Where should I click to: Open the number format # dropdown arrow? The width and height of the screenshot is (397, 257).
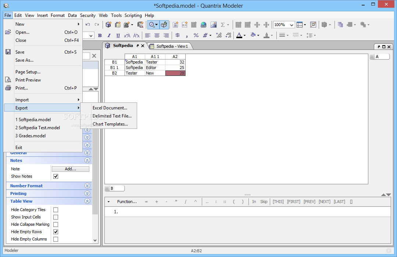point(210,35)
